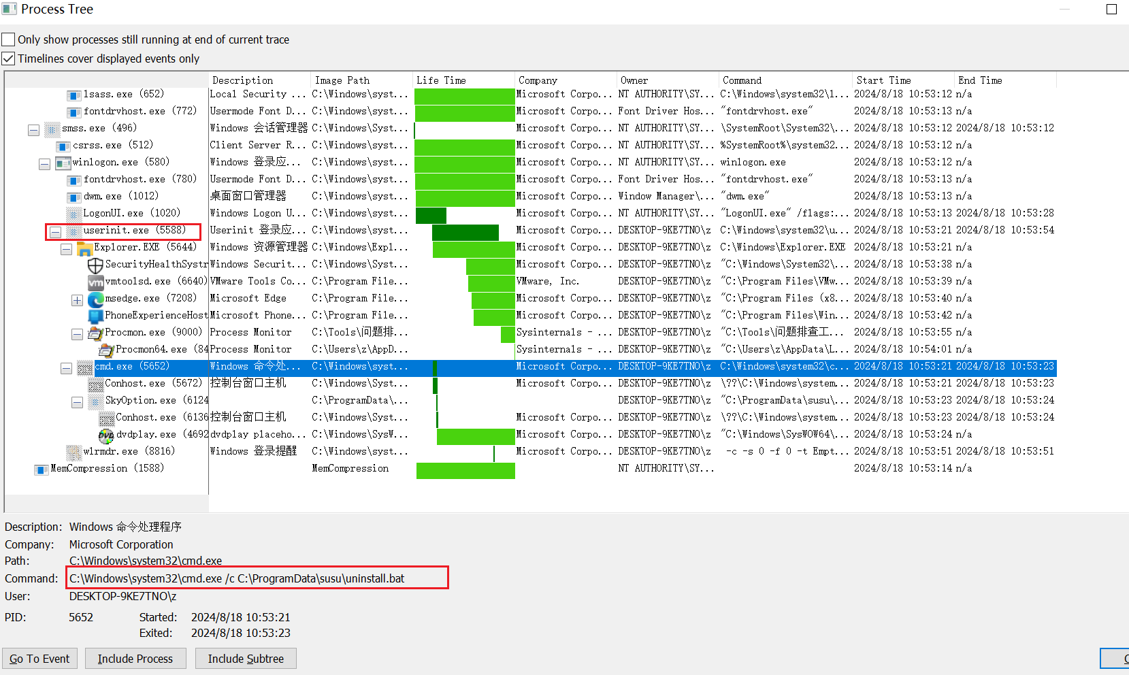Viewport: 1129px width, 675px height.
Task: Click the Life Time column header
Action: 463,80
